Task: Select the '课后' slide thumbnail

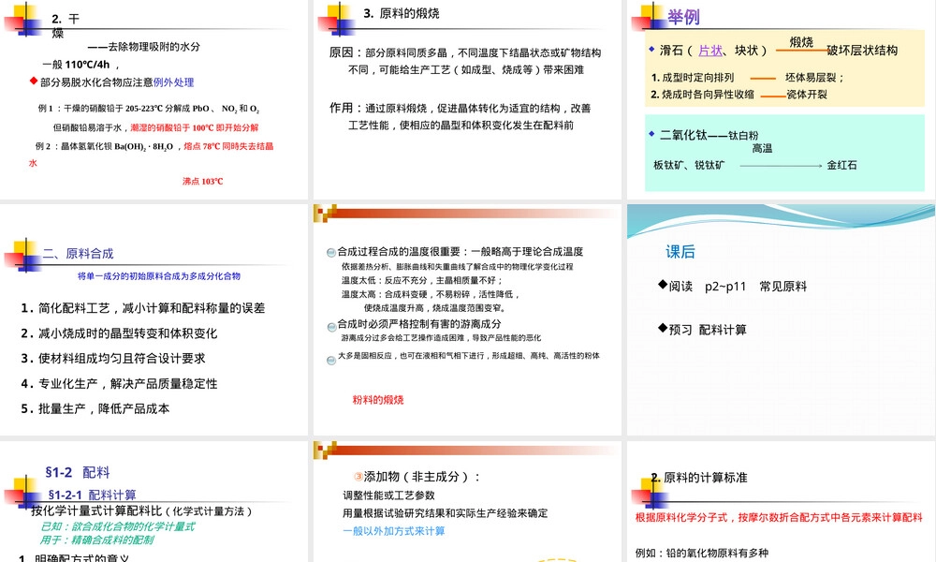Action: click(782, 319)
